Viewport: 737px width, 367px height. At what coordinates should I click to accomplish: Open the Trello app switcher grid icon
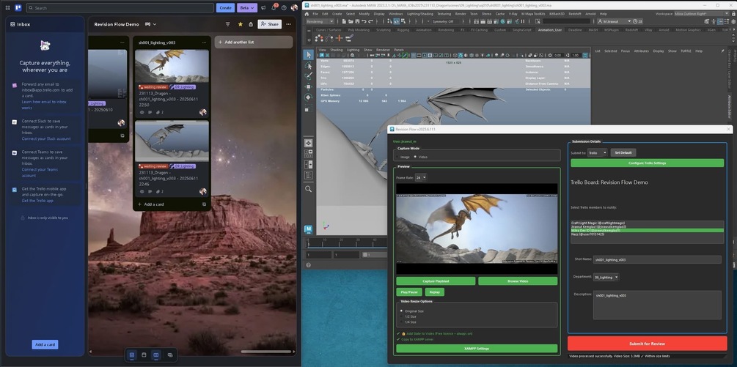(x=7, y=8)
